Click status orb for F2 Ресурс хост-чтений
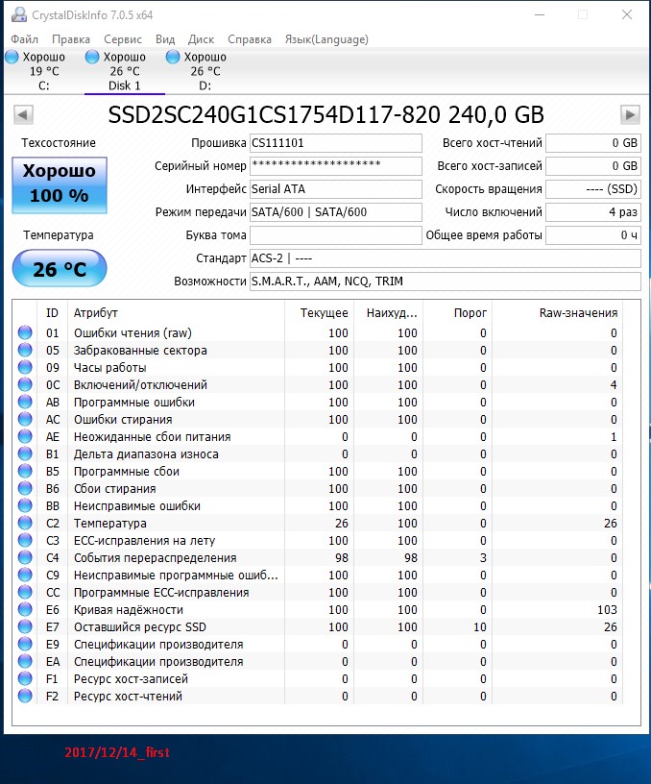 25,696
